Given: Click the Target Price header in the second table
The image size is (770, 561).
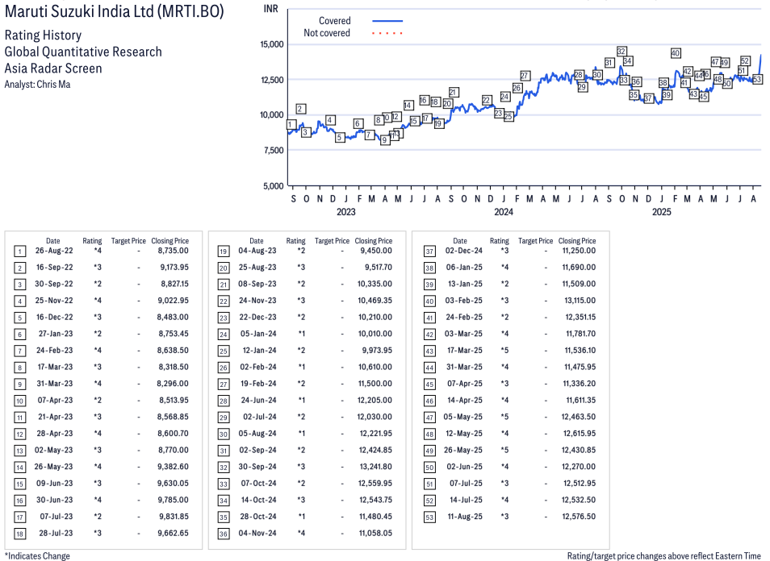Looking at the screenshot, I should (x=332, y=241).
